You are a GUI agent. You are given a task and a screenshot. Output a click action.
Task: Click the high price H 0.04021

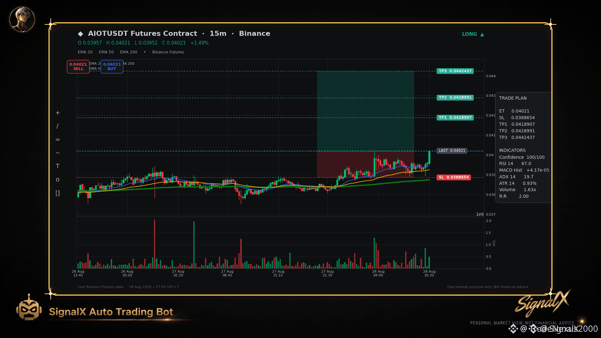(x=118, y=43)
